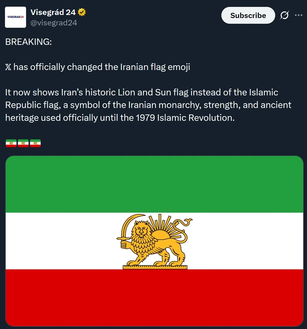307x329 pixels.
Task: Open Grok via the slashed-circle icon
Action: click(284, 15)
